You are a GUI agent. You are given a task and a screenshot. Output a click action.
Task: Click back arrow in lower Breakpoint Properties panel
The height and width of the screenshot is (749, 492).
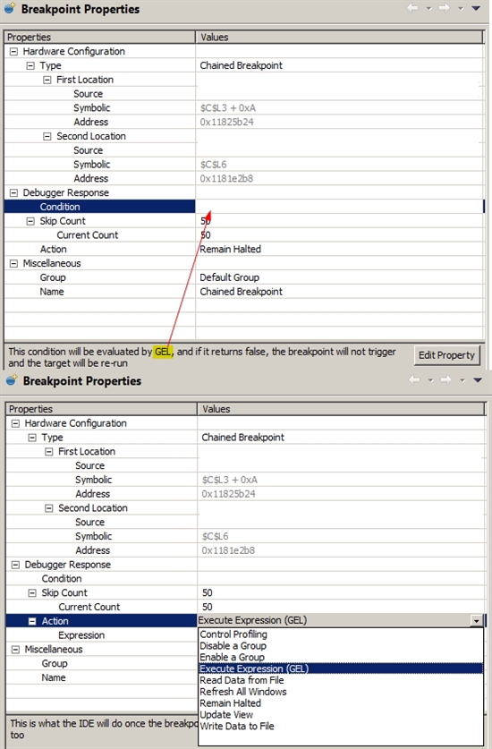point(414,379)
